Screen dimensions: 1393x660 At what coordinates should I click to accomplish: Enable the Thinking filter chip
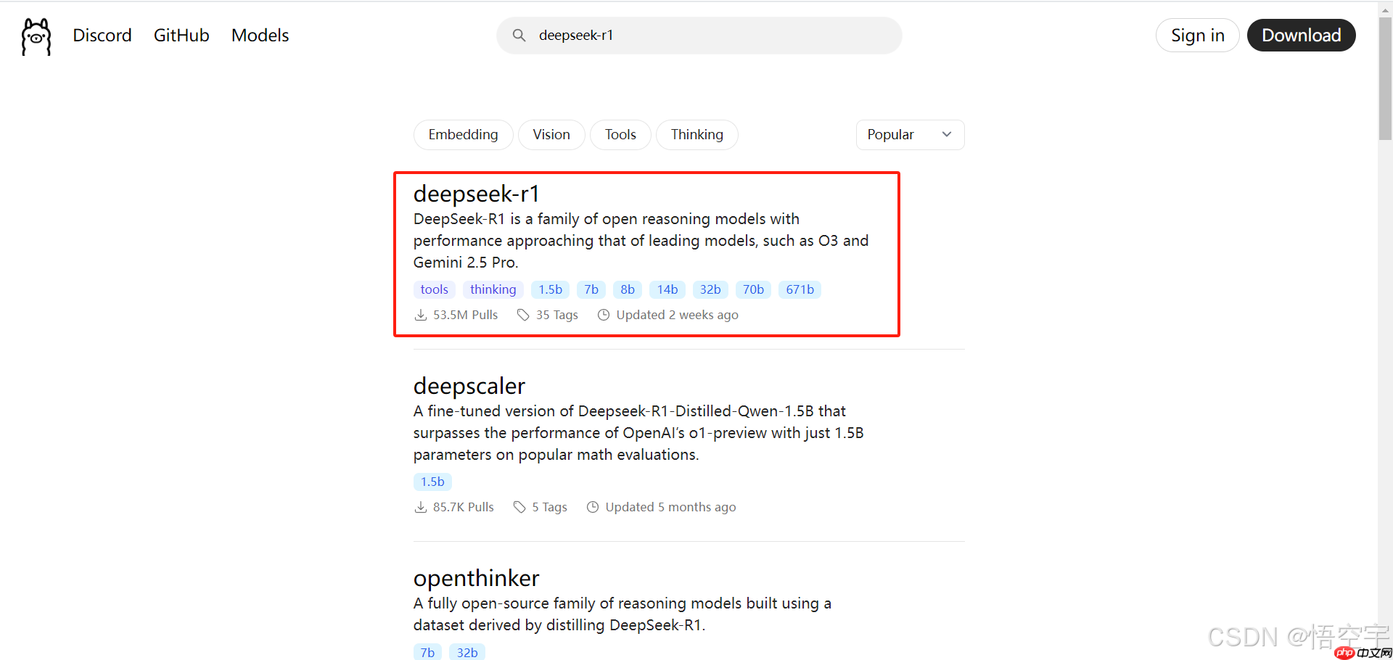click(696, 135)
